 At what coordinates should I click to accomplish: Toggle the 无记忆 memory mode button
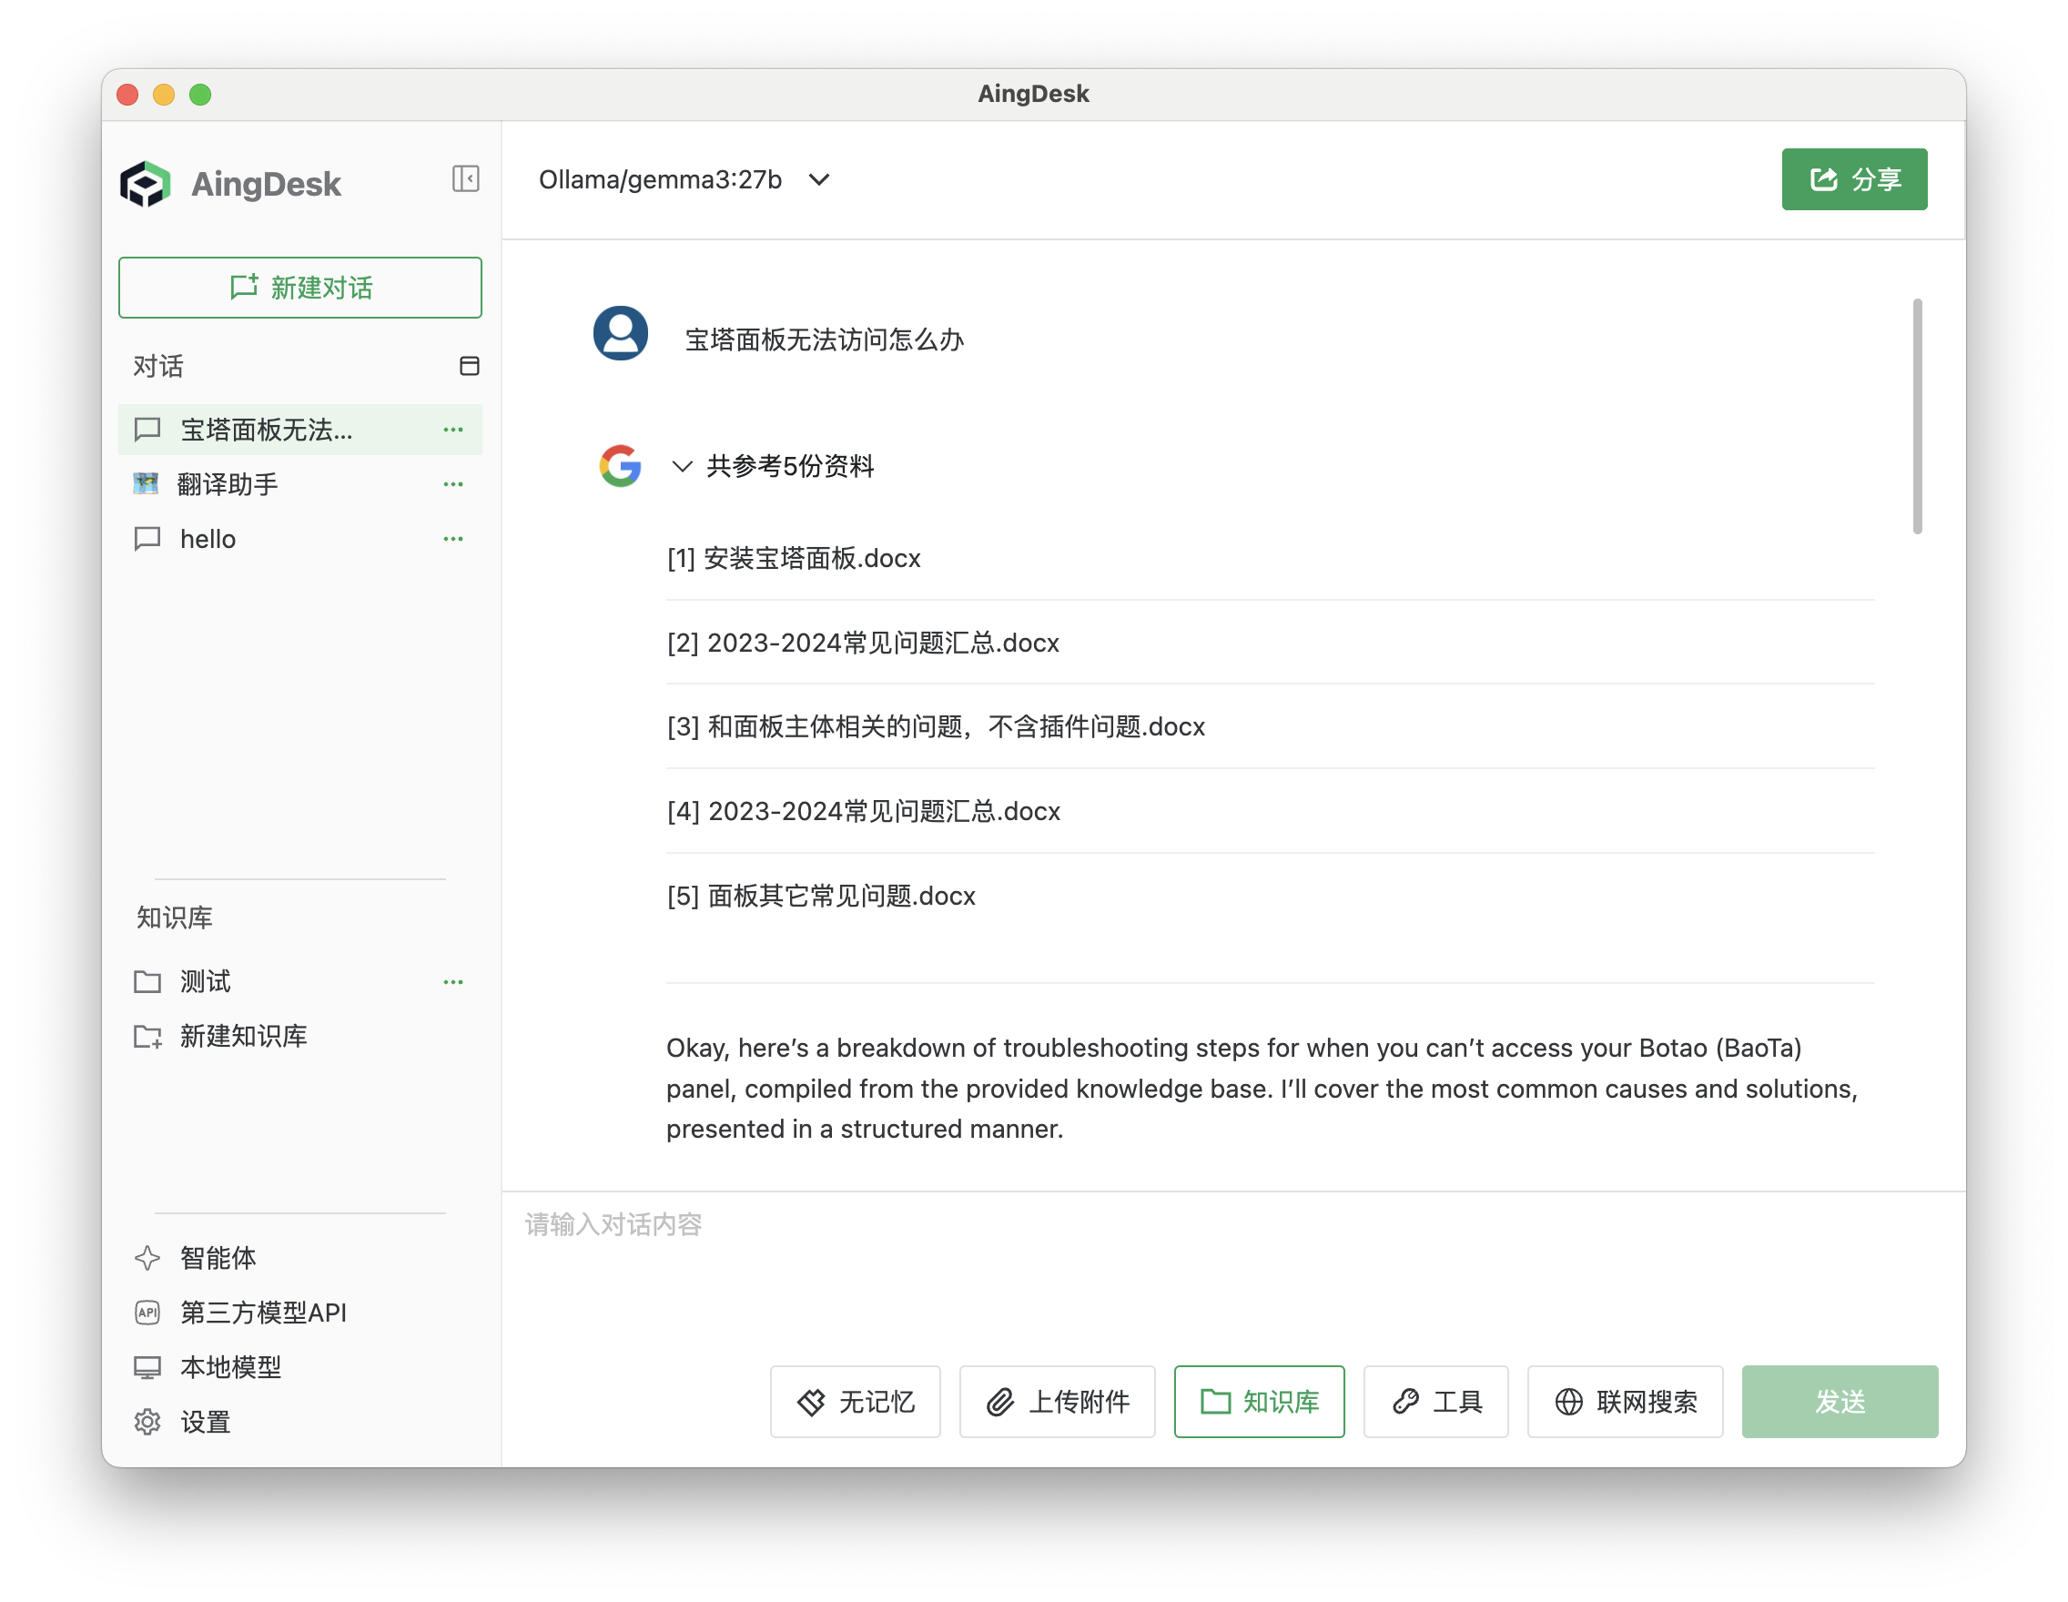(x=855, y=1403)
